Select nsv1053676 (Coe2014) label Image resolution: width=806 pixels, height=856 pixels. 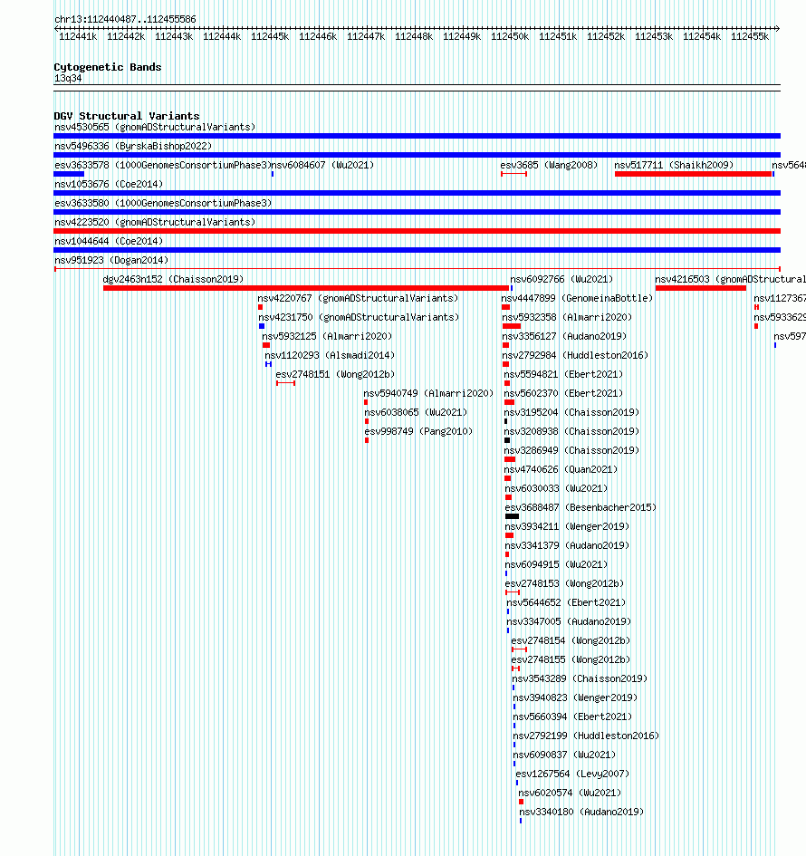point(109,184)
